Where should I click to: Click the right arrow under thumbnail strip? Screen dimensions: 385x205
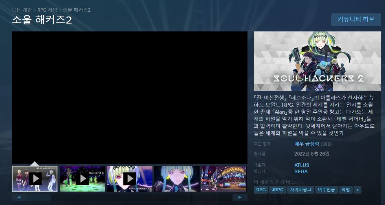tap(240, 198)
